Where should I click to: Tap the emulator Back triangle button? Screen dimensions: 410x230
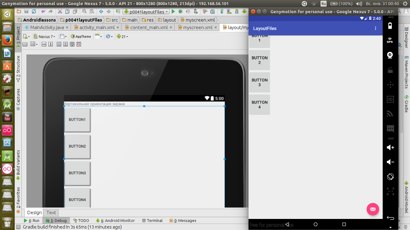coord(287,224)
